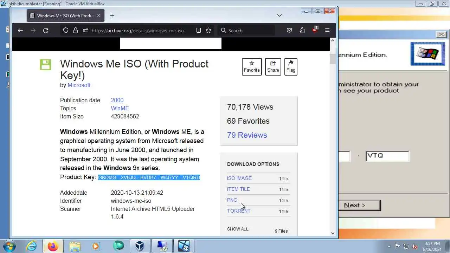
Task: Click the Favorite star button
Action: click(252, 66)
